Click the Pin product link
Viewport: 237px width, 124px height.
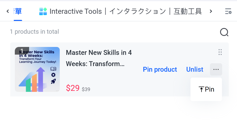pos(160,69)
